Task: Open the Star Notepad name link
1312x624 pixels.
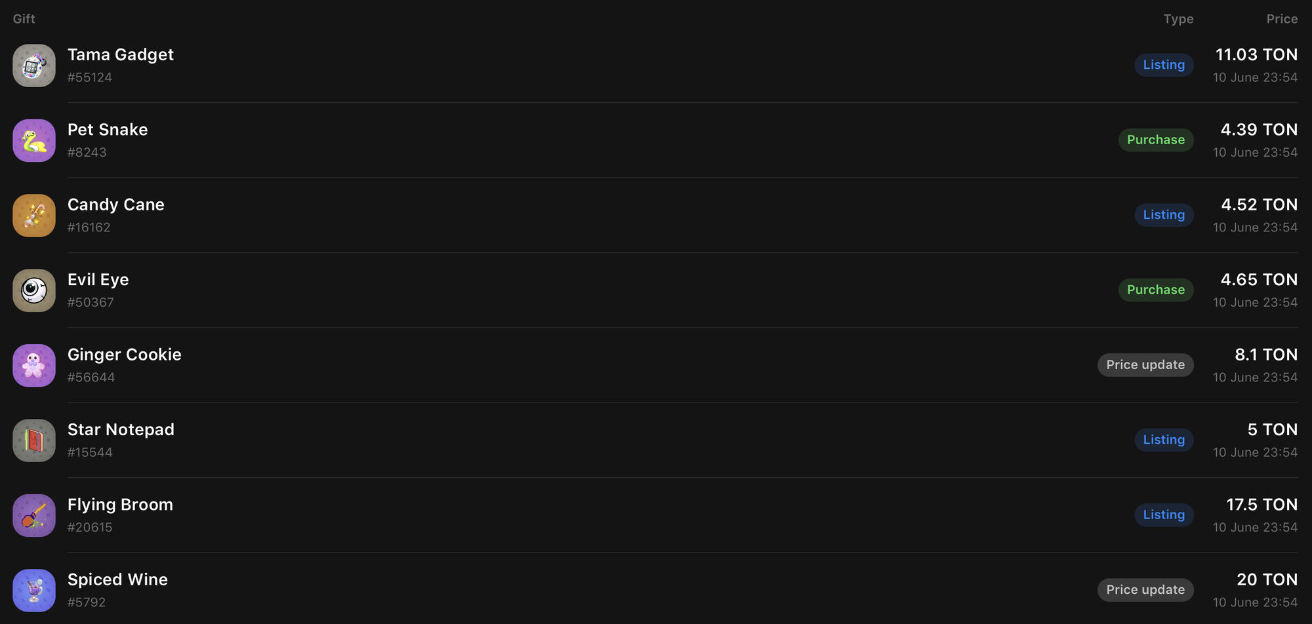Action: (x=121, y=430)
